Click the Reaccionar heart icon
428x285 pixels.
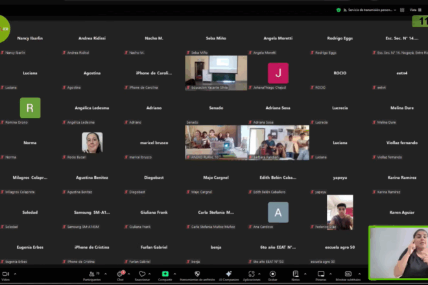point(142,274)
